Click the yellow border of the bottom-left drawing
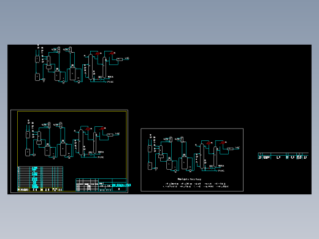This screenshot has width=319, height=239. coord(72,112)
